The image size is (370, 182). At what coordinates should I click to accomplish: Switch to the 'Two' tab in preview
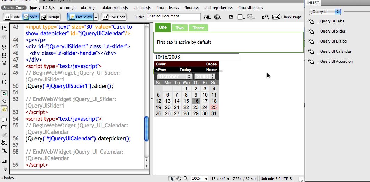tap(180, 28)
